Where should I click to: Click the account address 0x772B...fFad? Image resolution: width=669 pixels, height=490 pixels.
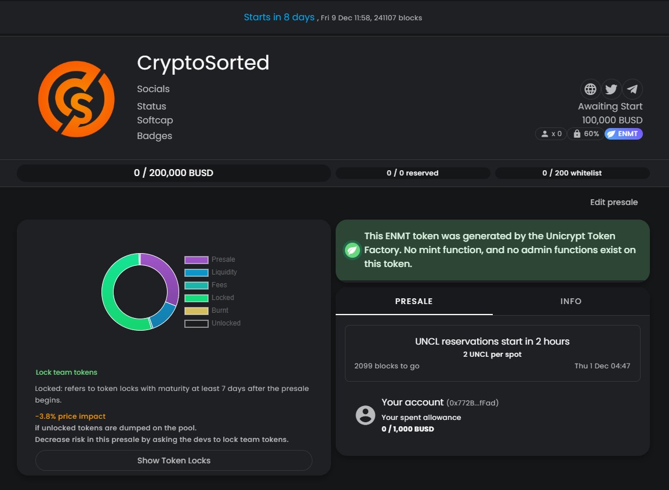[472, 403]
